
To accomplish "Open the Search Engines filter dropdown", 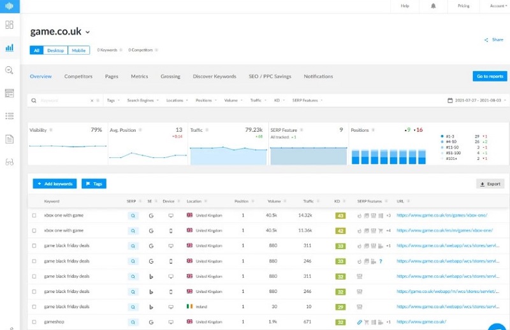I will tap(143, 101).
